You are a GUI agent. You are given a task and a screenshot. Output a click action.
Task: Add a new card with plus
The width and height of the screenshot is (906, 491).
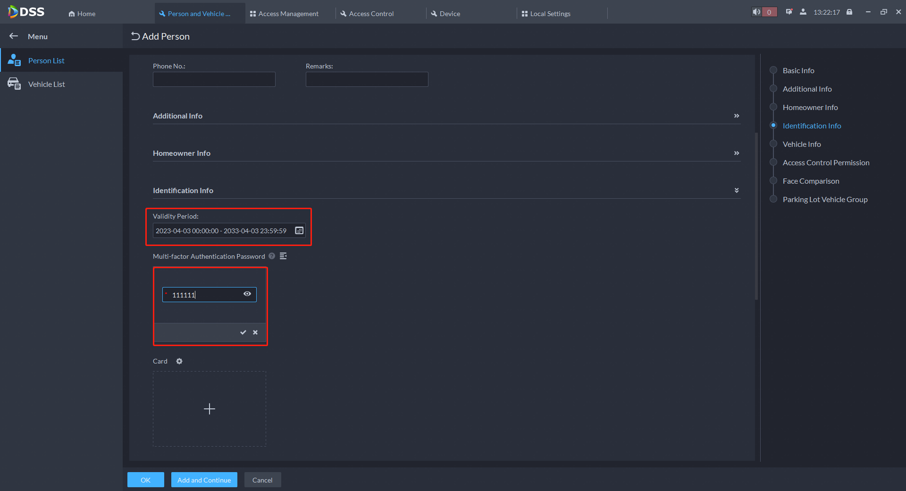[x=210, y=409]
